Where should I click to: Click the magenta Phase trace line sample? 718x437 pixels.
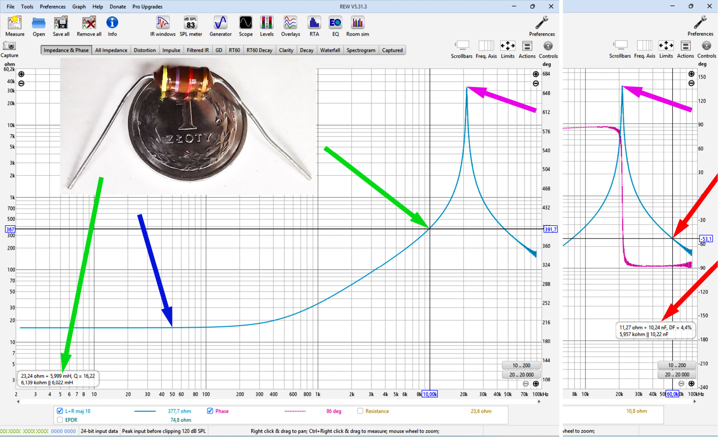click(295, 411)
